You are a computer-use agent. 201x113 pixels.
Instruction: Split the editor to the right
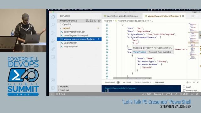[193, 16]
